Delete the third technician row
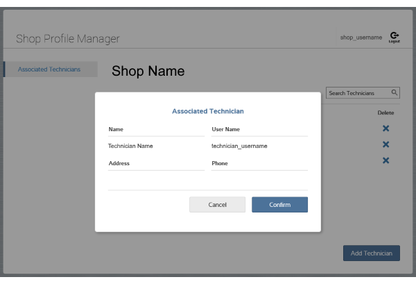The height and width of the screenshot is (284, 416). 385,160
